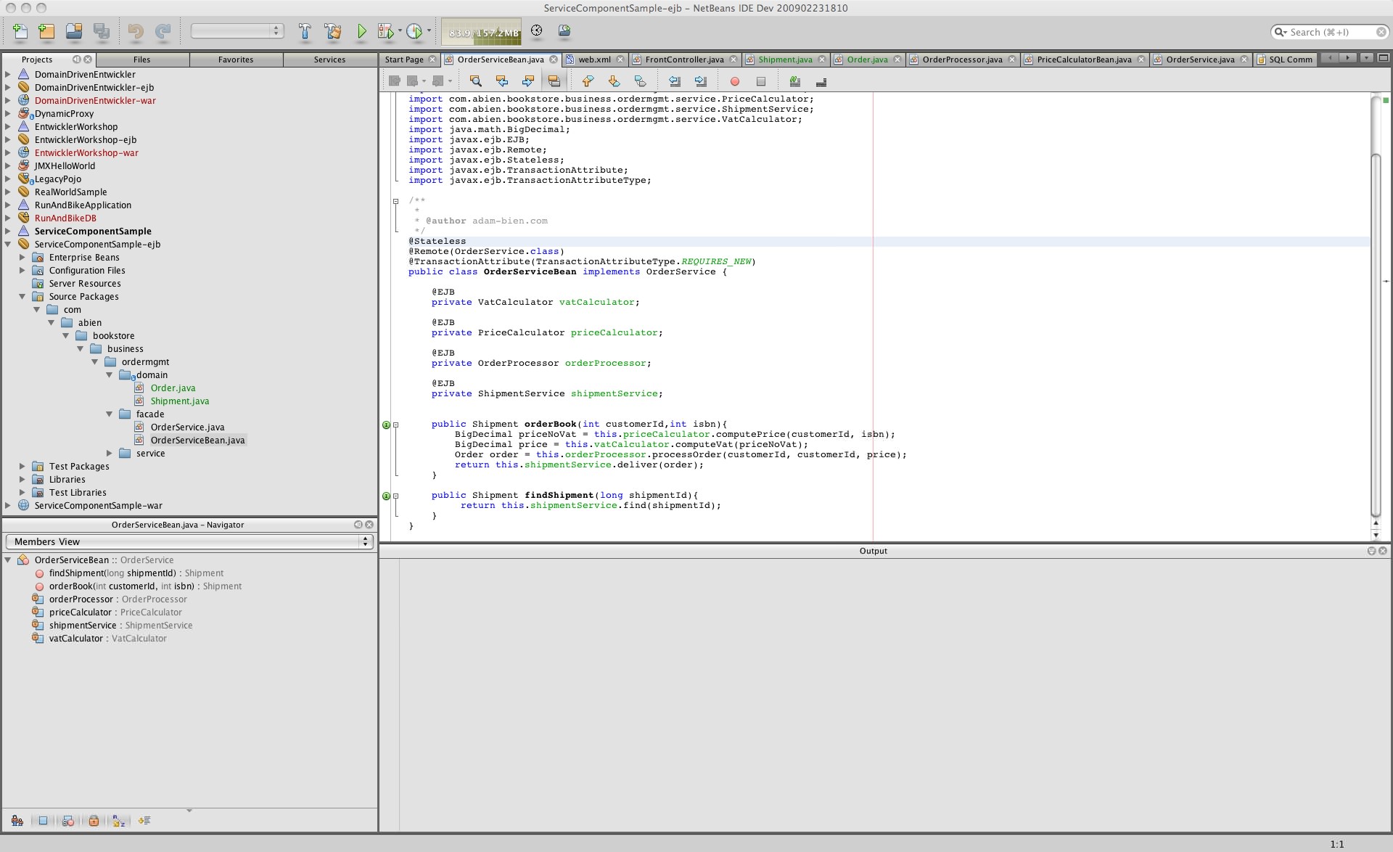
Task: Click the Redo arrow icon
Action: (x=163, y=31)
